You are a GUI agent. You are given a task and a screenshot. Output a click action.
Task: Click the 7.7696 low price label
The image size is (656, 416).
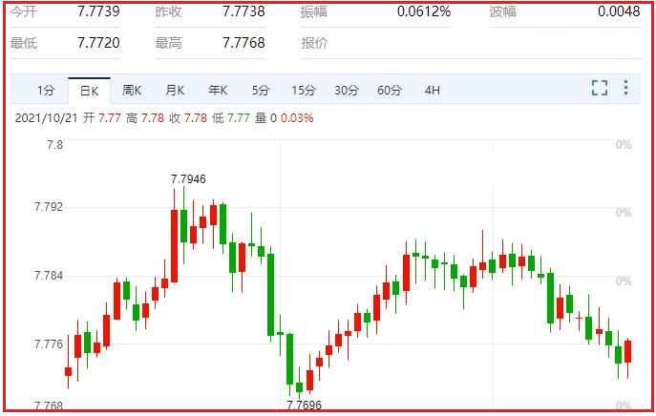pyautogui.click(x=305, y=405)
